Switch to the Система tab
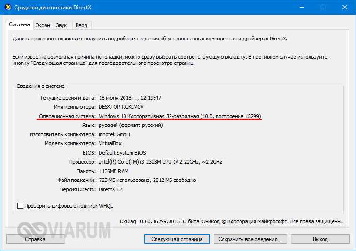 [20, 24]
